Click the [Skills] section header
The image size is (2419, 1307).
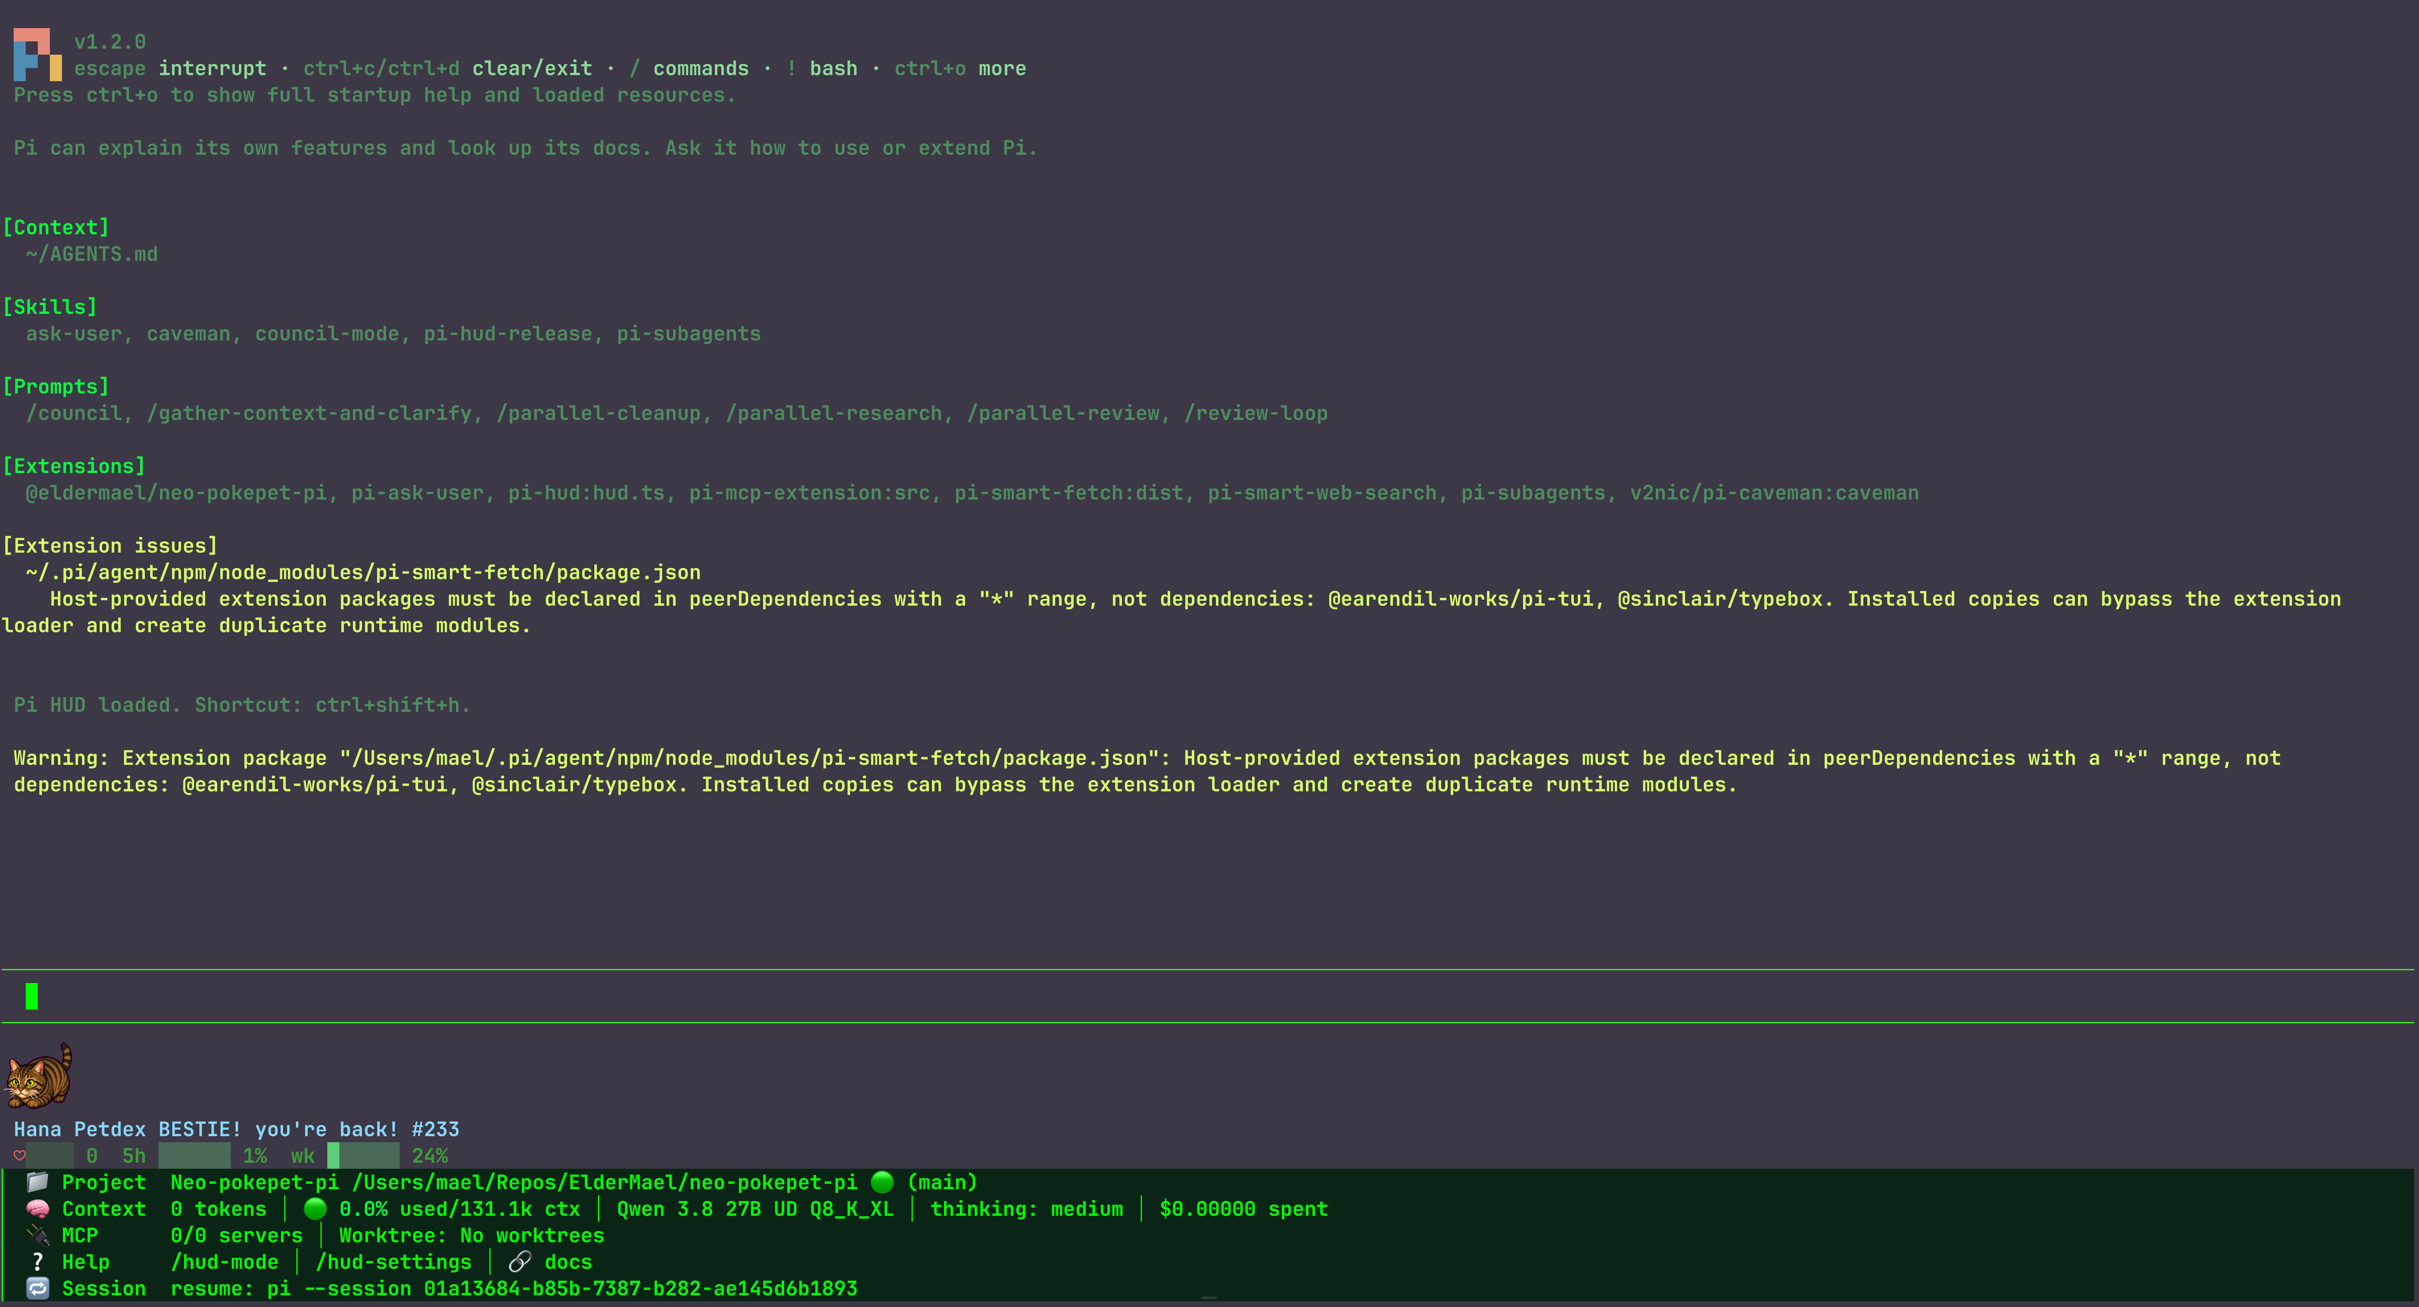point(50,307)
